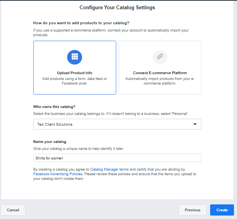Screen dimensions: 237x219
Task: Click the 'Add products using a form' description
Action: coord(75,81)
